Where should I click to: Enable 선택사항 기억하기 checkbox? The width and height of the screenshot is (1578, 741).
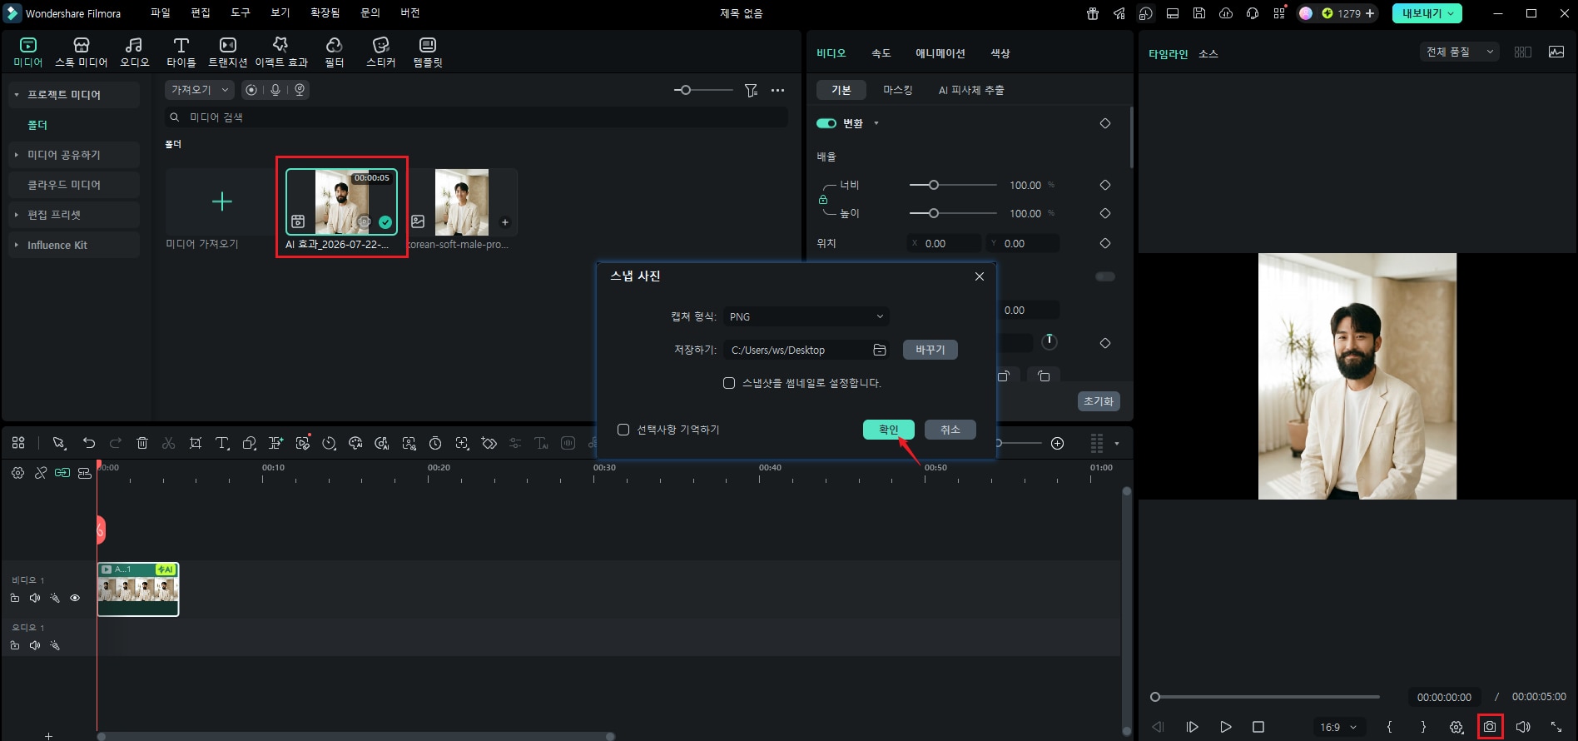tap(623, 430)
